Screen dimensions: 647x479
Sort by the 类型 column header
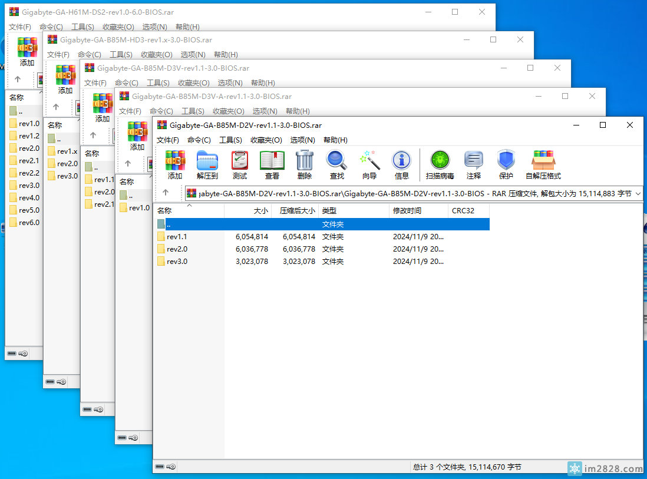pos(354,211)
